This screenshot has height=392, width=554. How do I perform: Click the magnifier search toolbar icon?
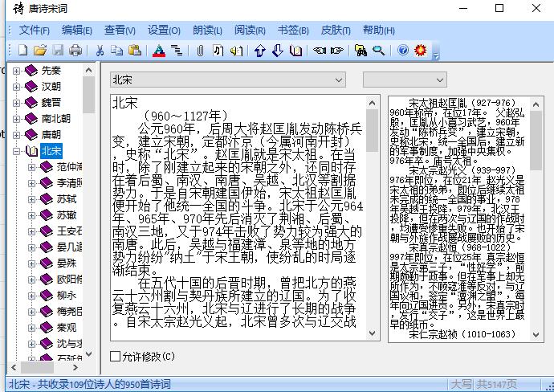[x=378, y=51]
